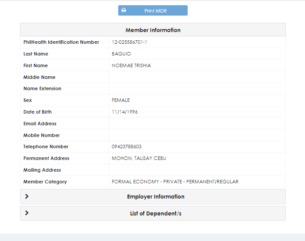
Task: Click the empty Email Address value cell
Action: point(196,124)
